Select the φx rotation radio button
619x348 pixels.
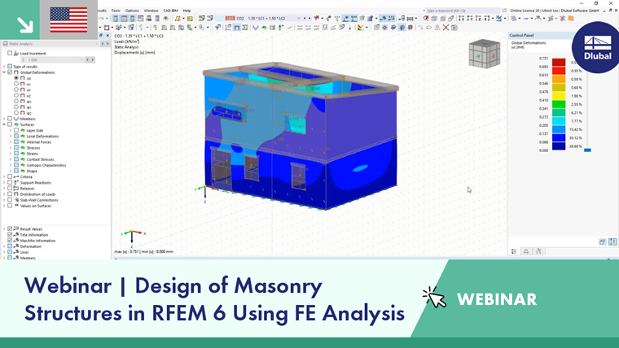[x=16, y=102]
